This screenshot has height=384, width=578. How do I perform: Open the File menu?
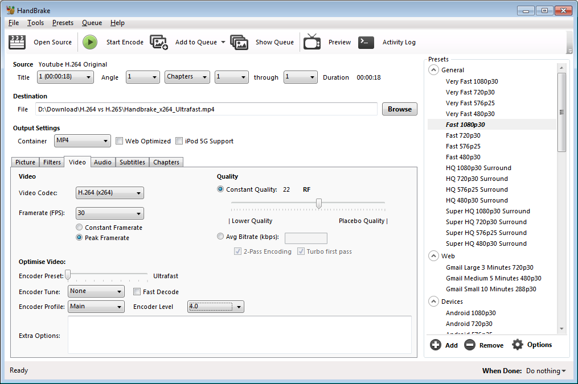[x=14, y=23]
